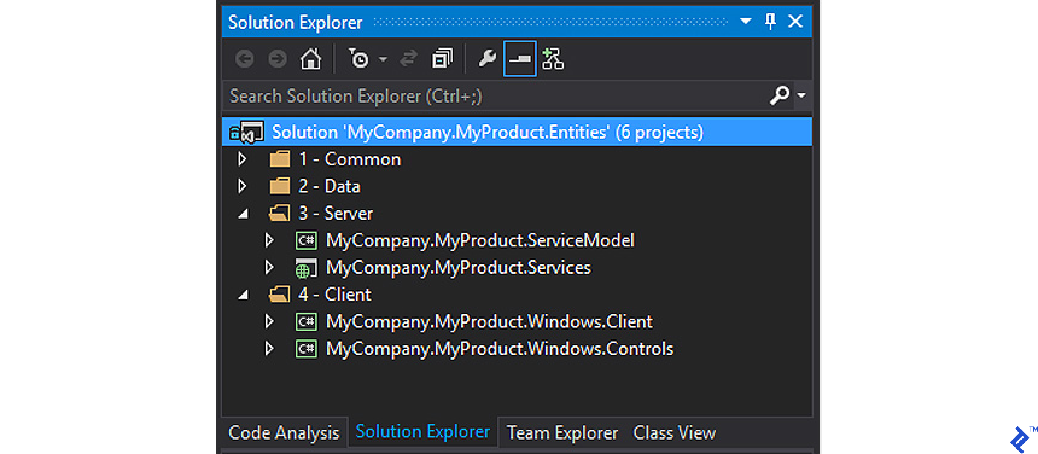Select '4 - Client' folder label

click(335, 294)
